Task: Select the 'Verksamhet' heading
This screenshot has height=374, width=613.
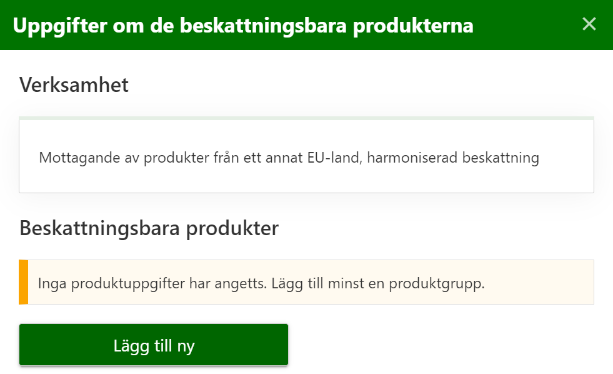Action: click(74, 85)
